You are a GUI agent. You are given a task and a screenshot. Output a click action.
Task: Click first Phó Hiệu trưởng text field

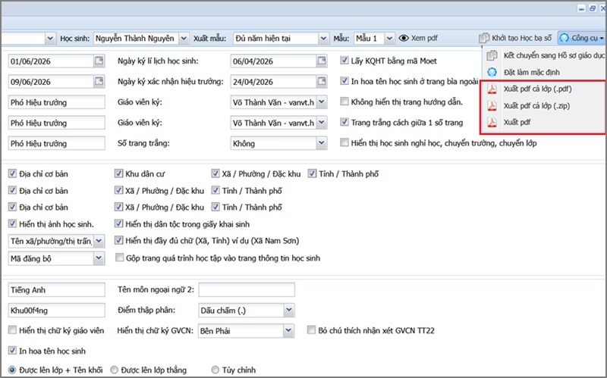(56, 102)
